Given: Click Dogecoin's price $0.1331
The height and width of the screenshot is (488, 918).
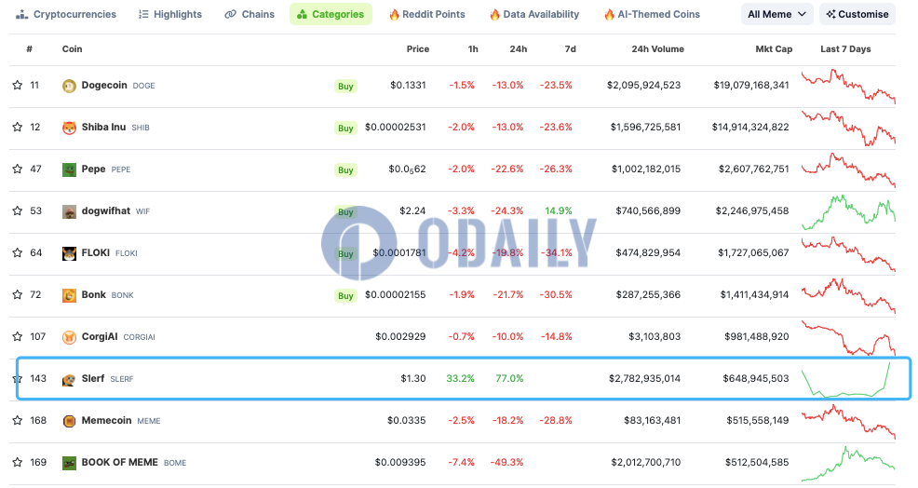Looking at the screenshot, I should (408, 85).
